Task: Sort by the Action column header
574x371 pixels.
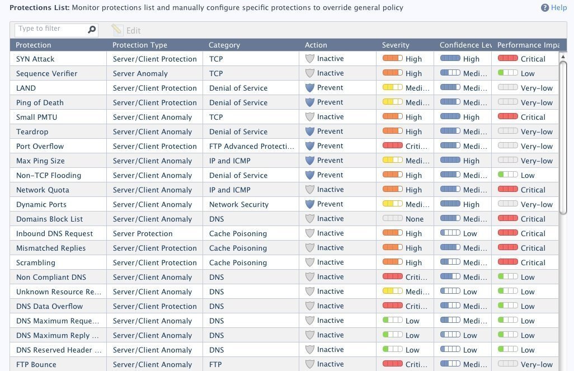Action: click(316, 45)
